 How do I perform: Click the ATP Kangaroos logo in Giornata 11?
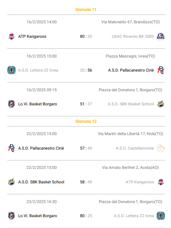click(11, 36)
